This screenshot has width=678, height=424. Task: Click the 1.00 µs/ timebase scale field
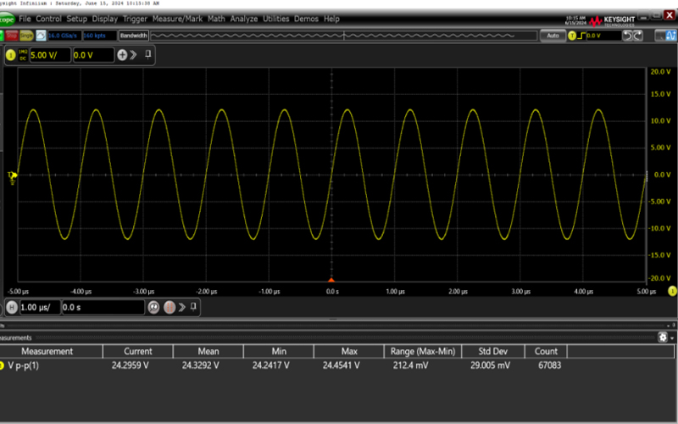point(39,307)
